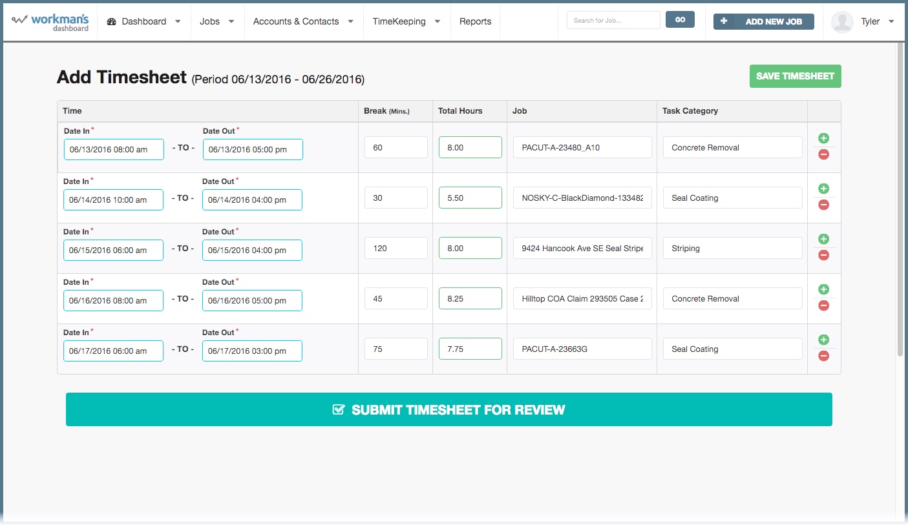Viewport: 908px width, 525px height.
Task: Add a row after the 06/14/2016 entry
Action: pos(823,189)
